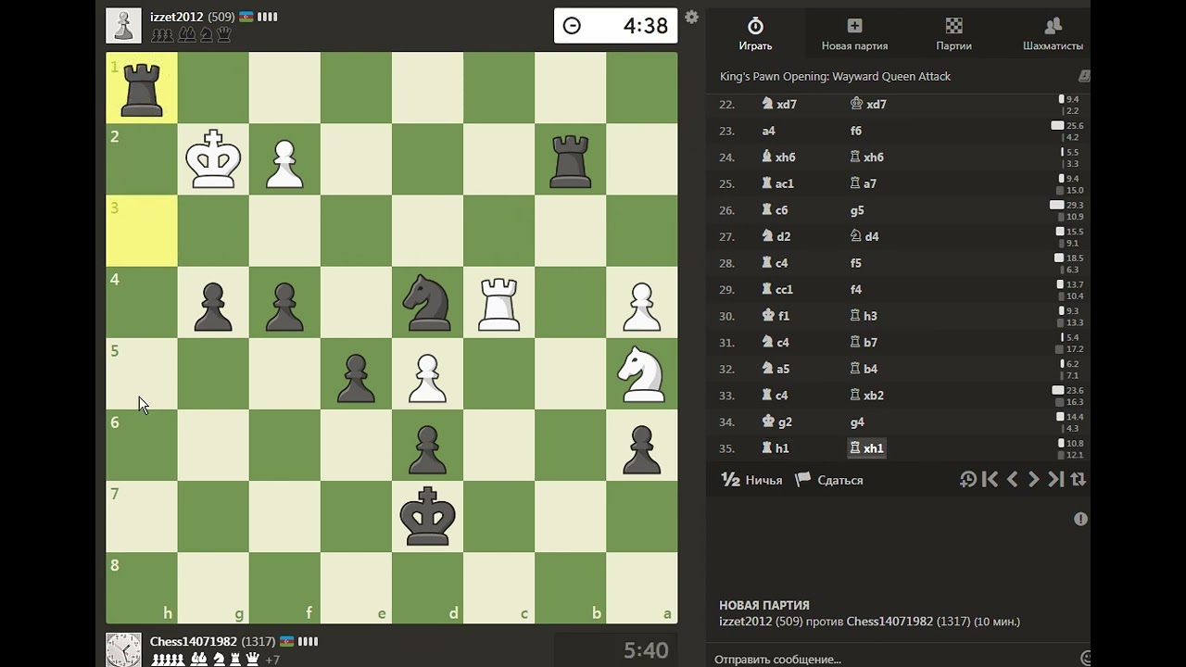1186x667 pixels.
Task: Open the emoji picker in the chat
Action: [x=1085, y=659]
